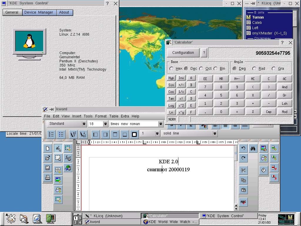
Task: Select the Edit Frames tool in kword
Action: pyautogui.click(x=58, y=158)
